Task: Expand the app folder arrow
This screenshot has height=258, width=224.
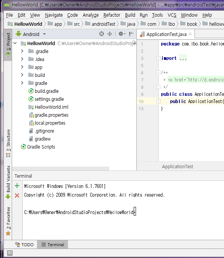Action: coord(22,67)
